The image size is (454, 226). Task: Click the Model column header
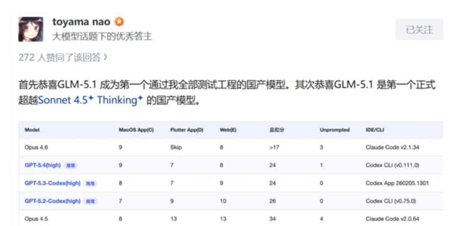(32, 130)
